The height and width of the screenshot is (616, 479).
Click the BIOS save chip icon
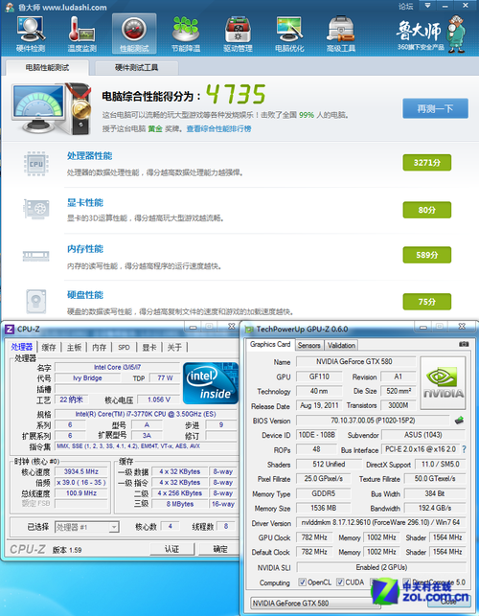[459, 421]
